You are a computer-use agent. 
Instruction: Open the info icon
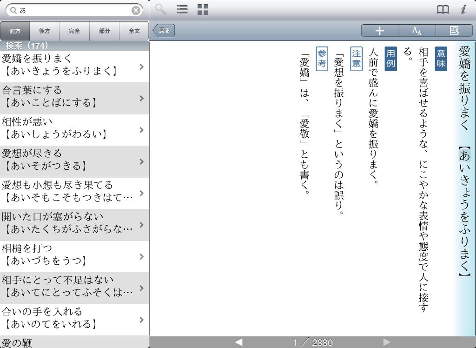[x=463, y=9]
